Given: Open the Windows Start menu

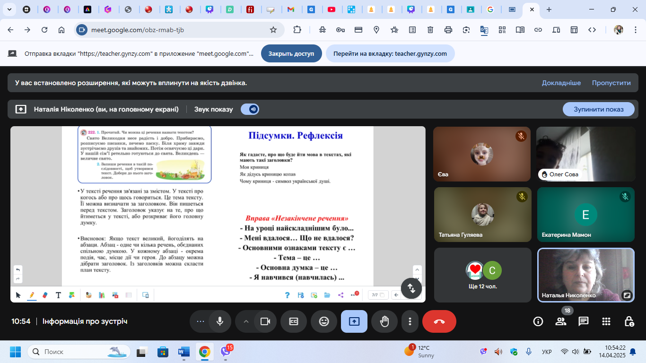Looking at the screenshot, I should (15, 352).
